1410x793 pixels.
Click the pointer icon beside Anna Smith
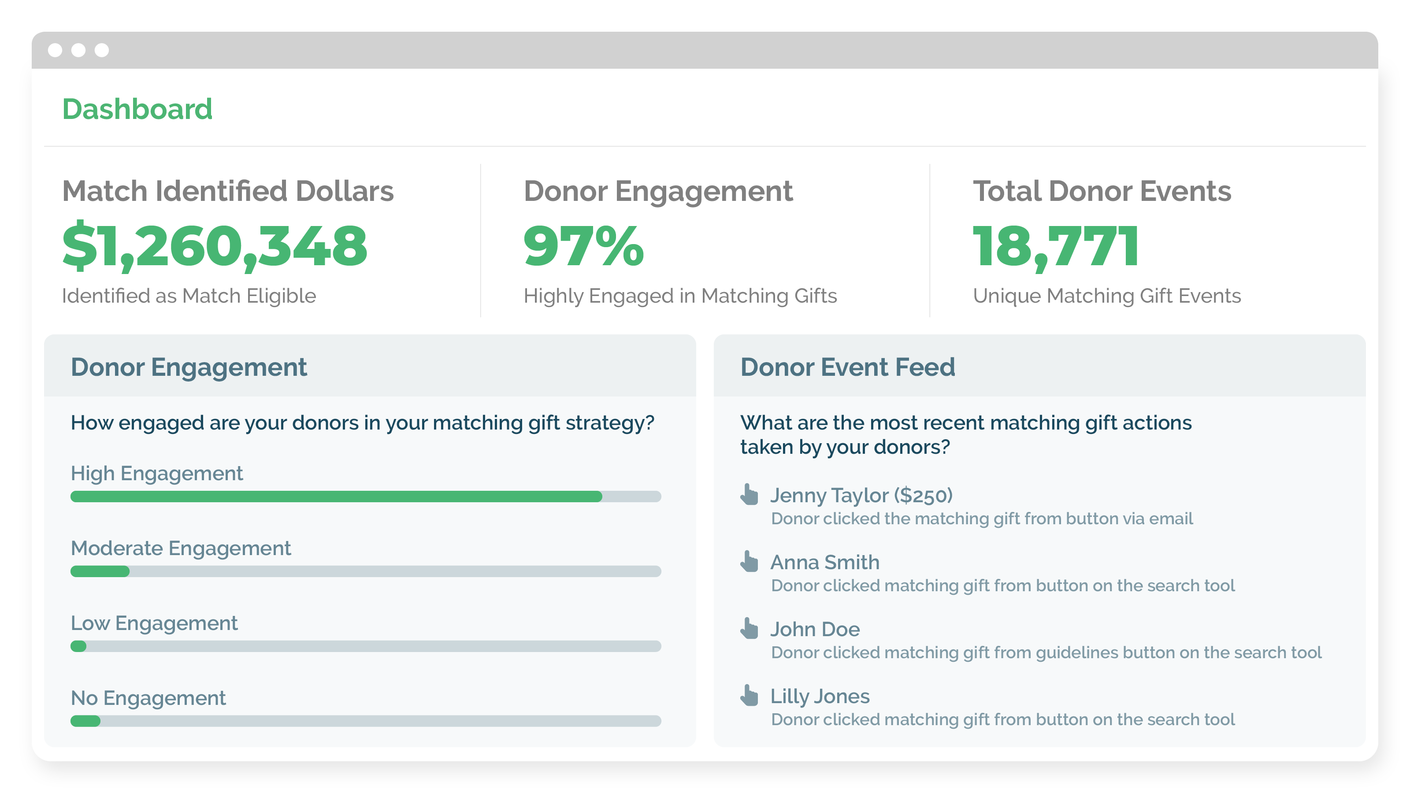point(750,562)
